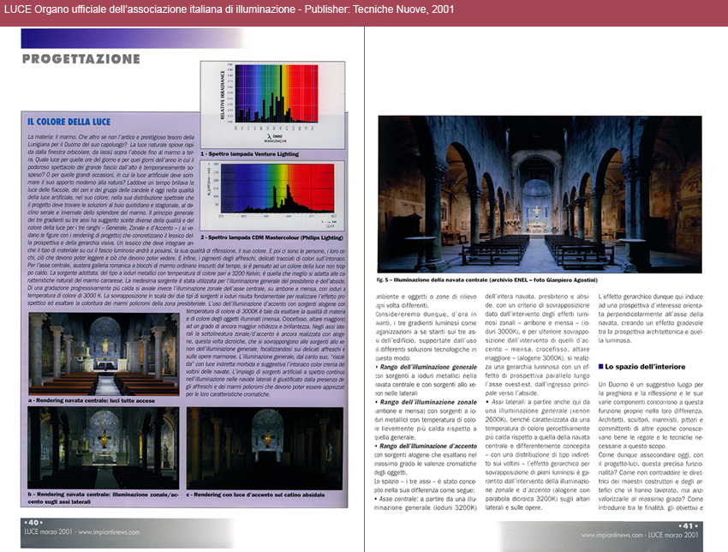
Task: Click the PROGETTAZIONE section heading
Action: tap(81, 59)
